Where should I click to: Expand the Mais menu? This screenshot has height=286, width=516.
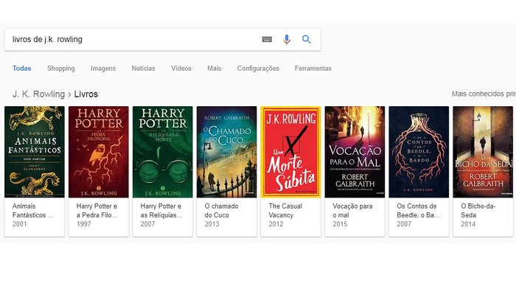(x=215, y=69)
